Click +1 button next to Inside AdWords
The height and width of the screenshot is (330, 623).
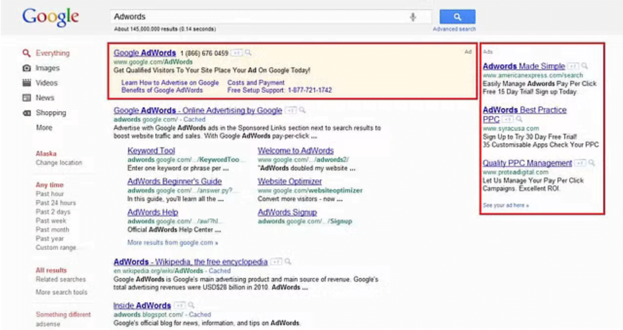tap(180, 305)
